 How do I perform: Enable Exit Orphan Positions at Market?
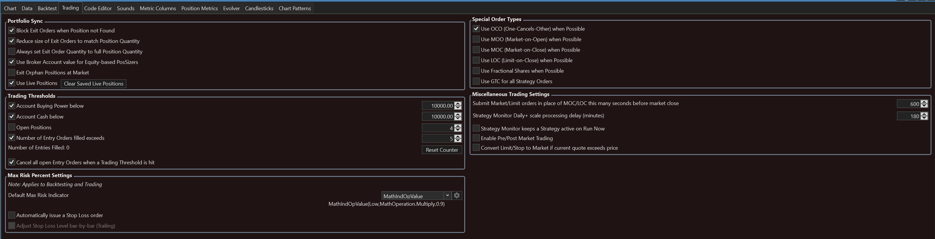coord(12,72)
